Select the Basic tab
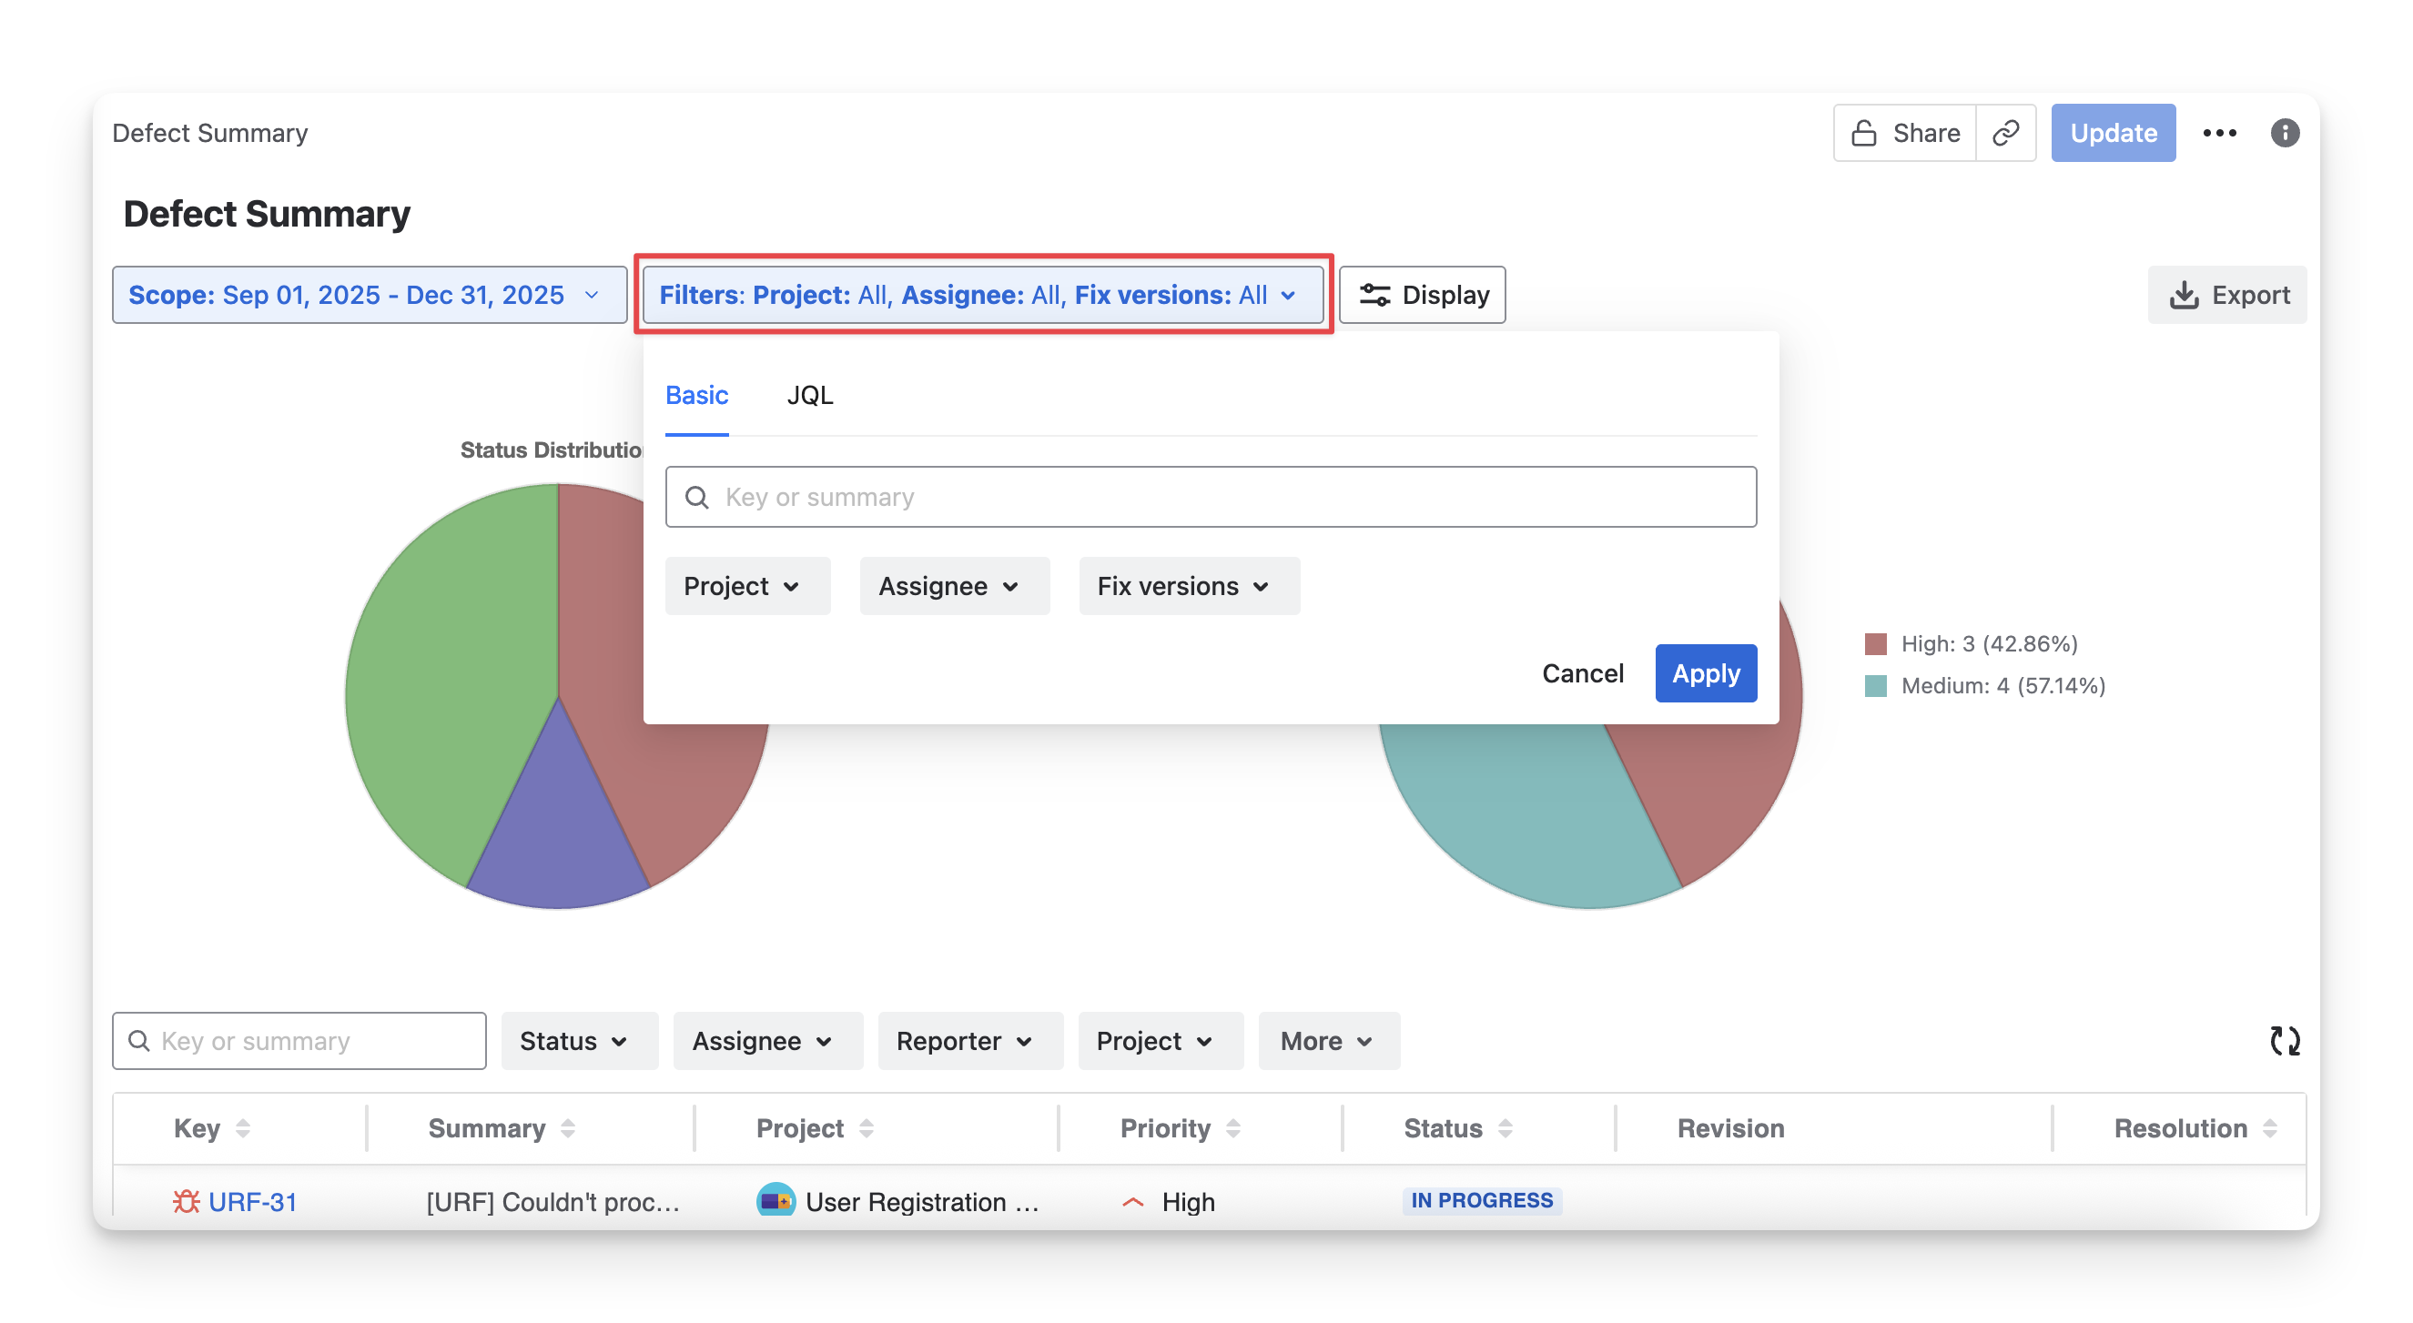2413x1323 pixels. [696, 395]
